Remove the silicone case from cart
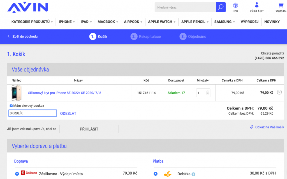 pyautogui.click(x=279, y=92)
